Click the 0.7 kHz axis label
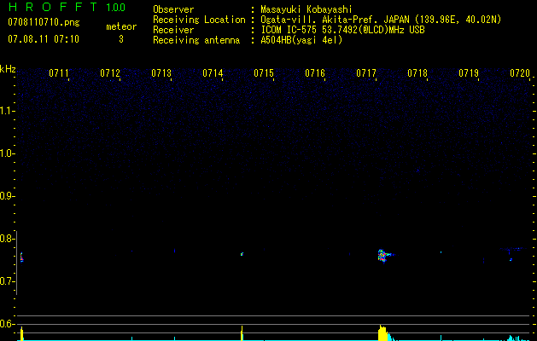This screenshot has width=537, height=341. tap(6, 281)
